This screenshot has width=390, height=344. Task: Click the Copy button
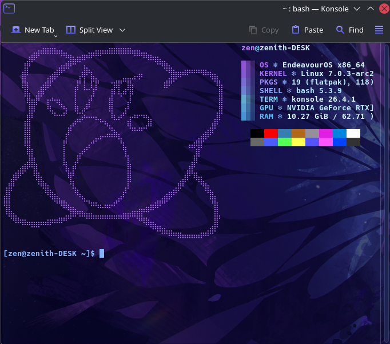pyautogui.click(x=264, y=30)
